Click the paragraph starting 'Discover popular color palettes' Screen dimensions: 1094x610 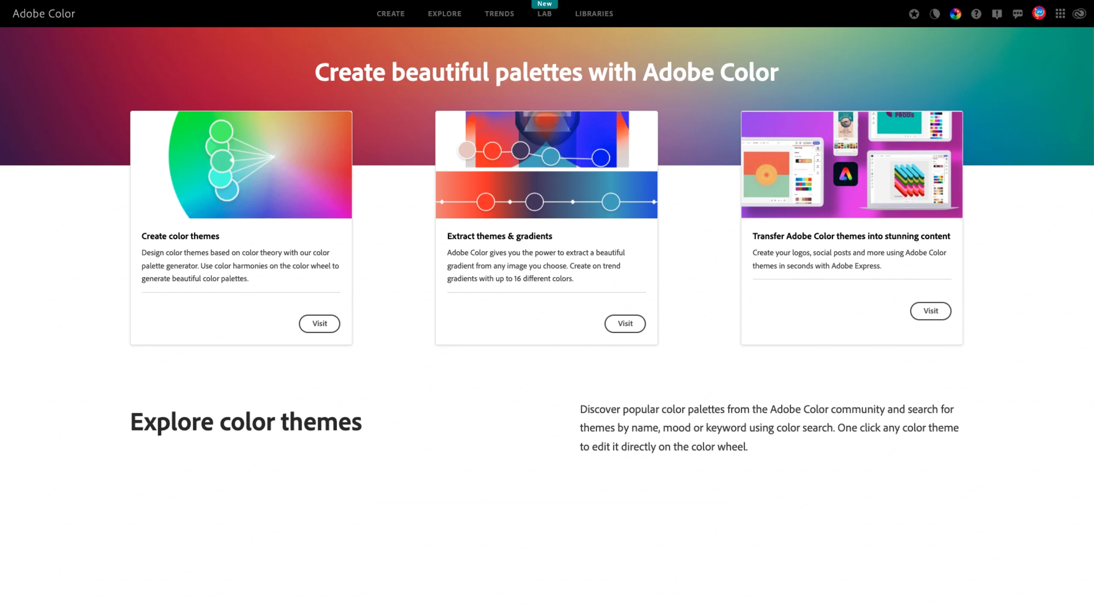tap(769, 428)
